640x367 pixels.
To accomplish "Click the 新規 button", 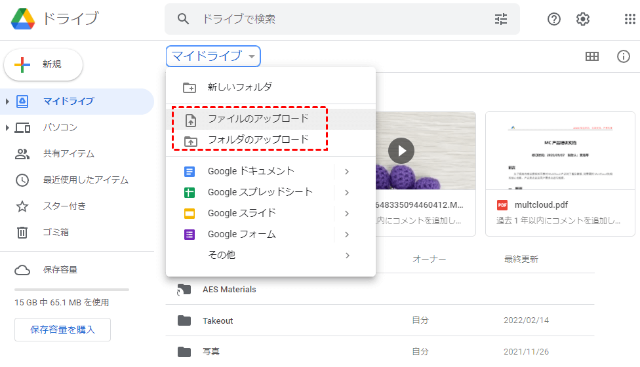I will tap(43, 64).
